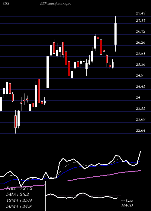Screen dimensions: 151x211
Task: Click the USA market label
Action: click(6, 4)
